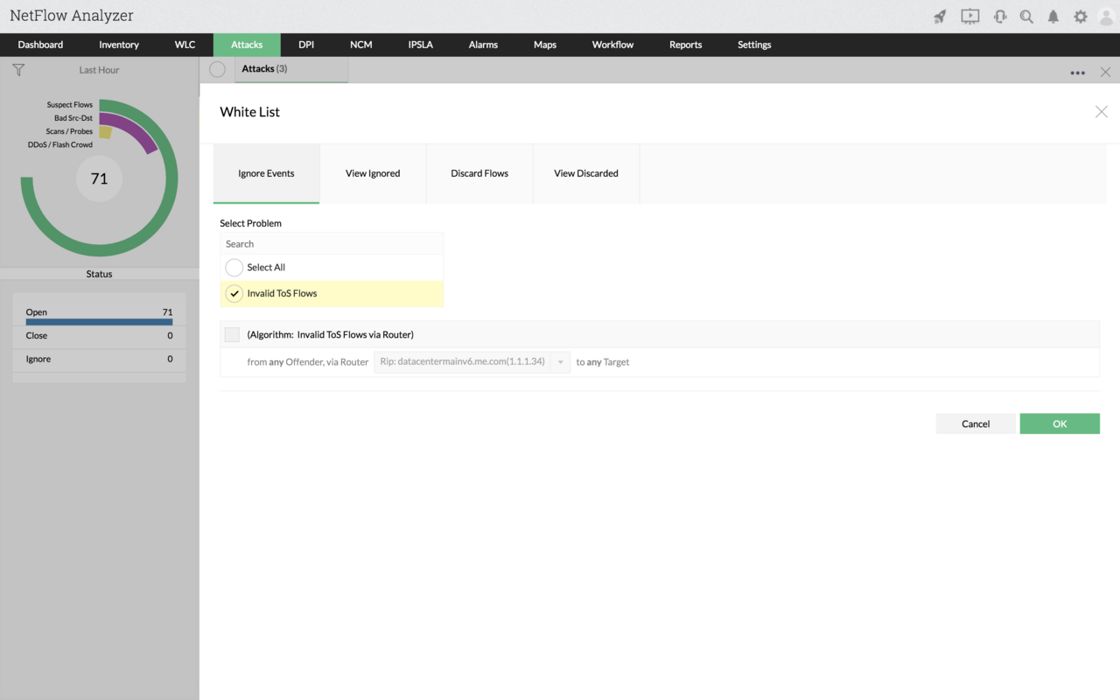
Task: Click the Last Hour time filter
Action: click(99, 70)
